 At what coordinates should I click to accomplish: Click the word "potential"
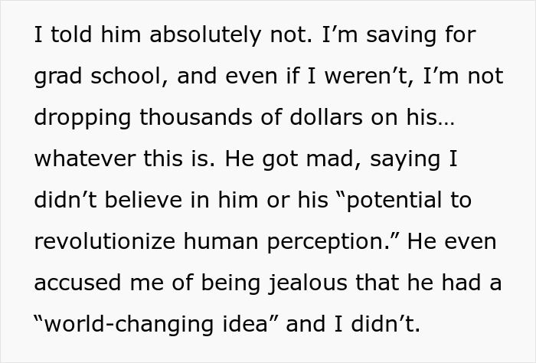[x=394, y=201]
